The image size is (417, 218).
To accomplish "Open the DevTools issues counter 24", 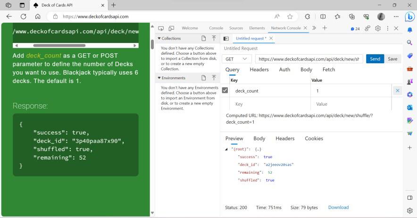I will click(355, 29).
